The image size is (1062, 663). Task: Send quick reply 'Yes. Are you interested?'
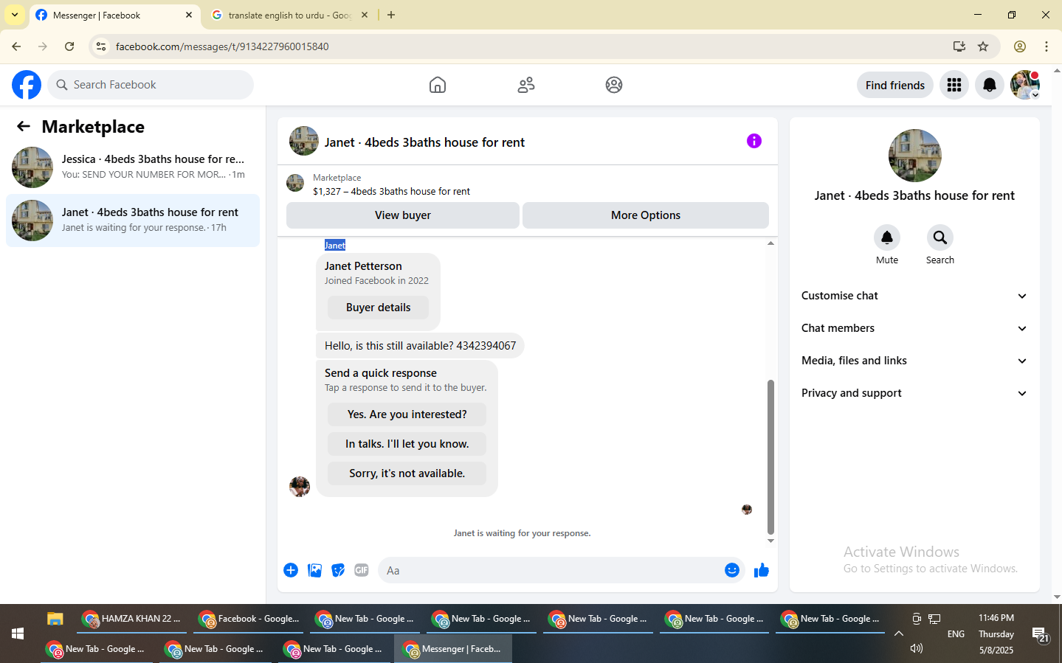tap(407, 414)
